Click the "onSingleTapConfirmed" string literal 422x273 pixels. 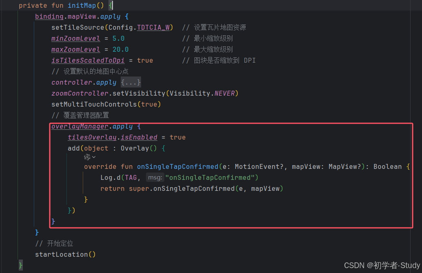[210, 177]
